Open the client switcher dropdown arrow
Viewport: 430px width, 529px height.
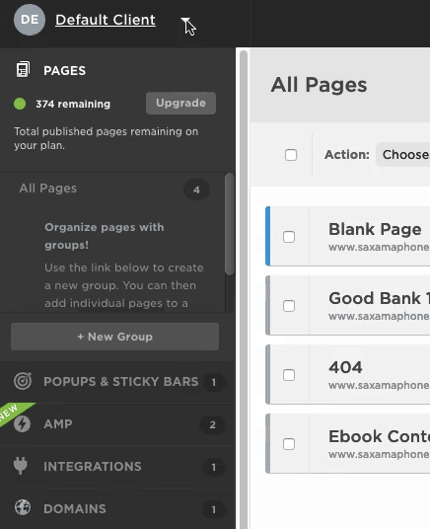pos(185,21)
